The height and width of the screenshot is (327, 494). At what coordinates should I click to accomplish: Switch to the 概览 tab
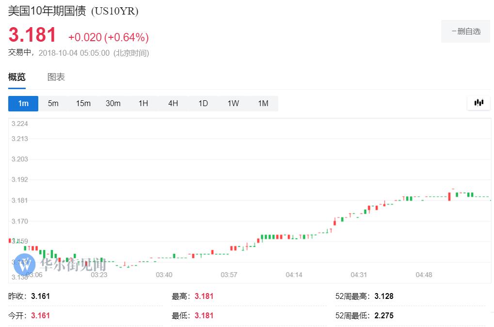pyautogui.click(x=17, y=77)
